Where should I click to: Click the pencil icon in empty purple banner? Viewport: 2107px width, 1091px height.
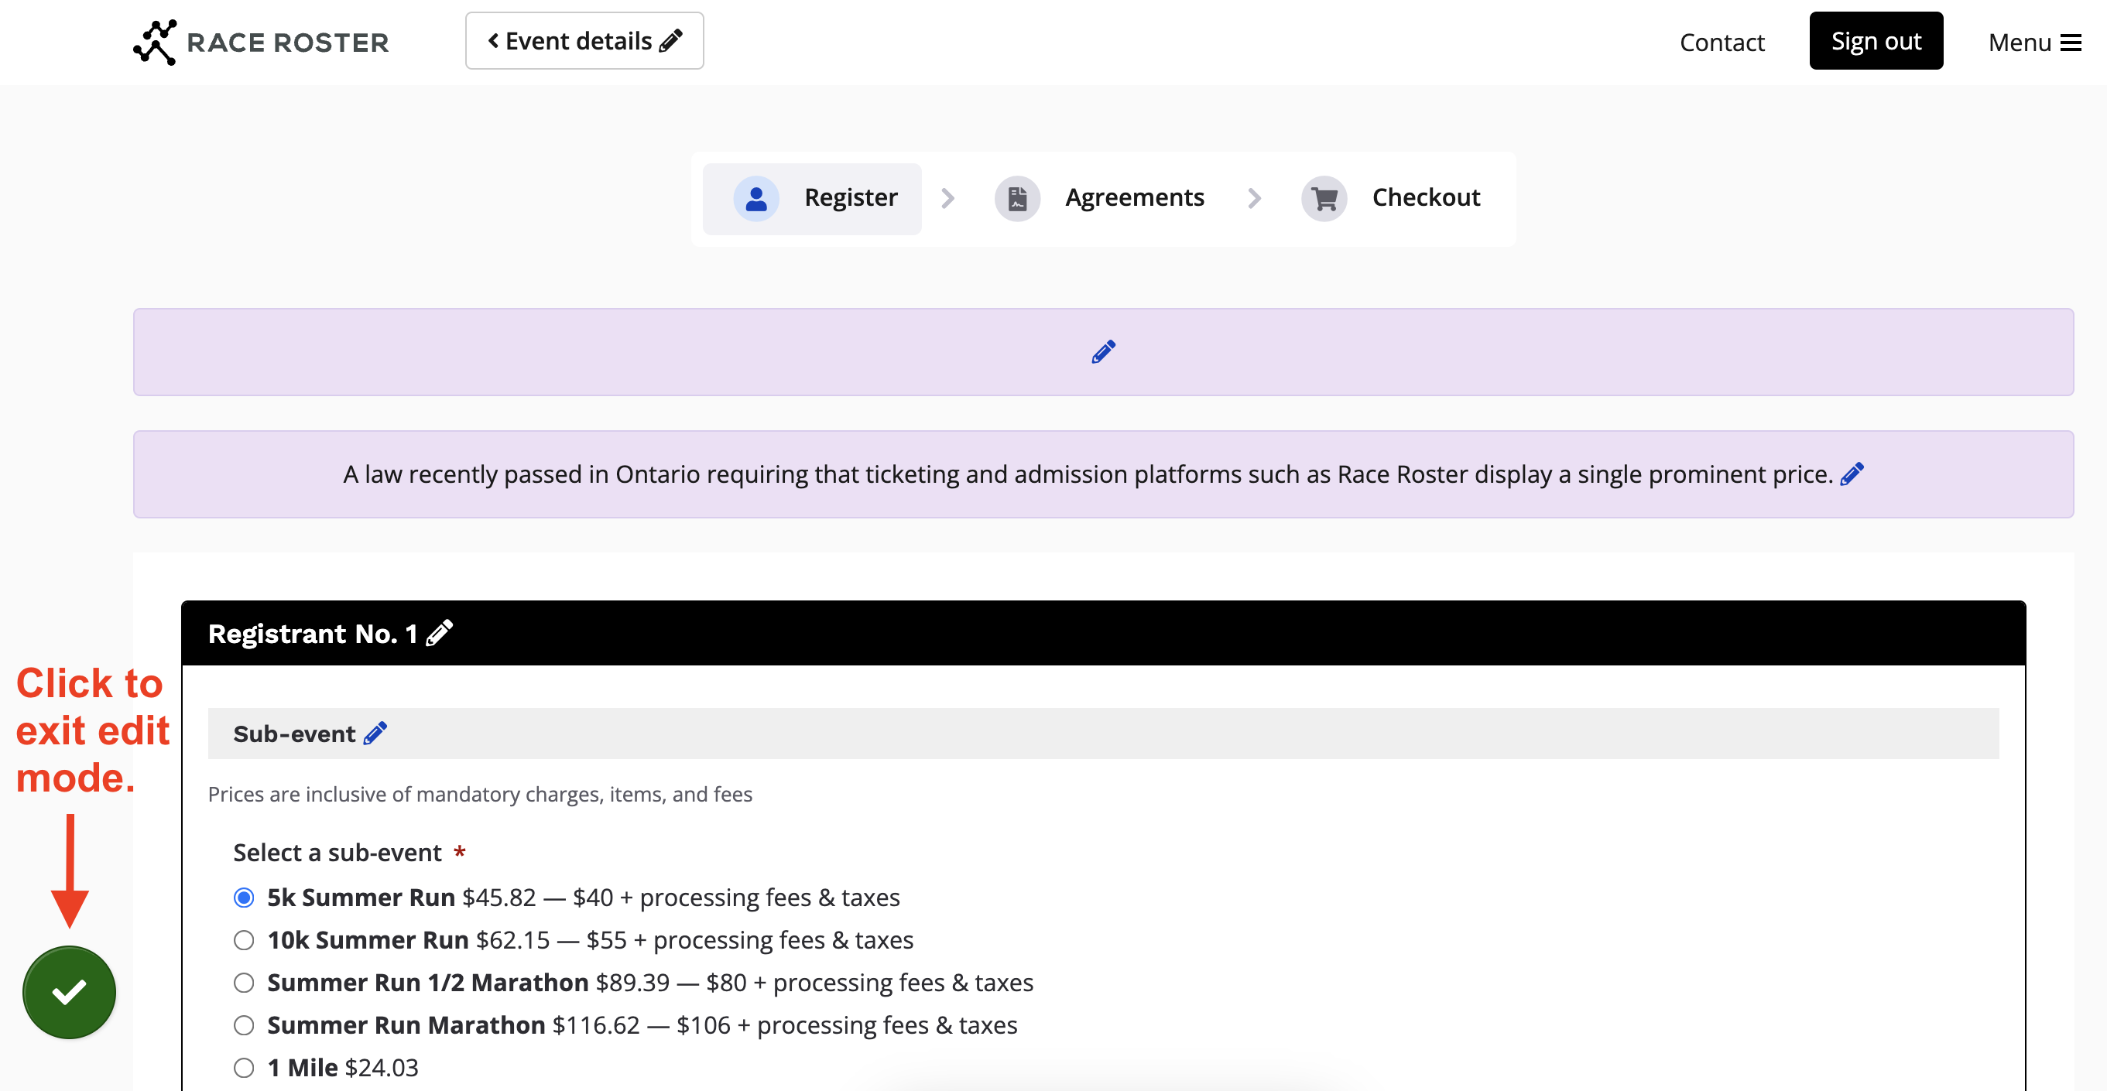pyautogui.click(x=1102, y=351)
